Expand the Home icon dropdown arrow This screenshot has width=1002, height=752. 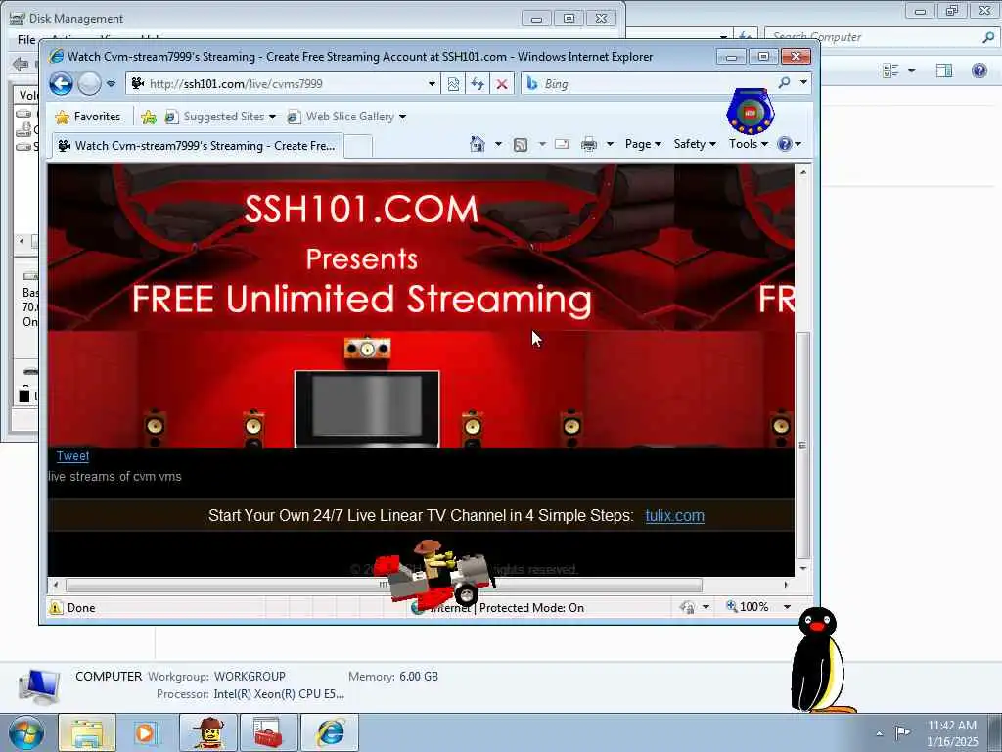pos(498,144)
